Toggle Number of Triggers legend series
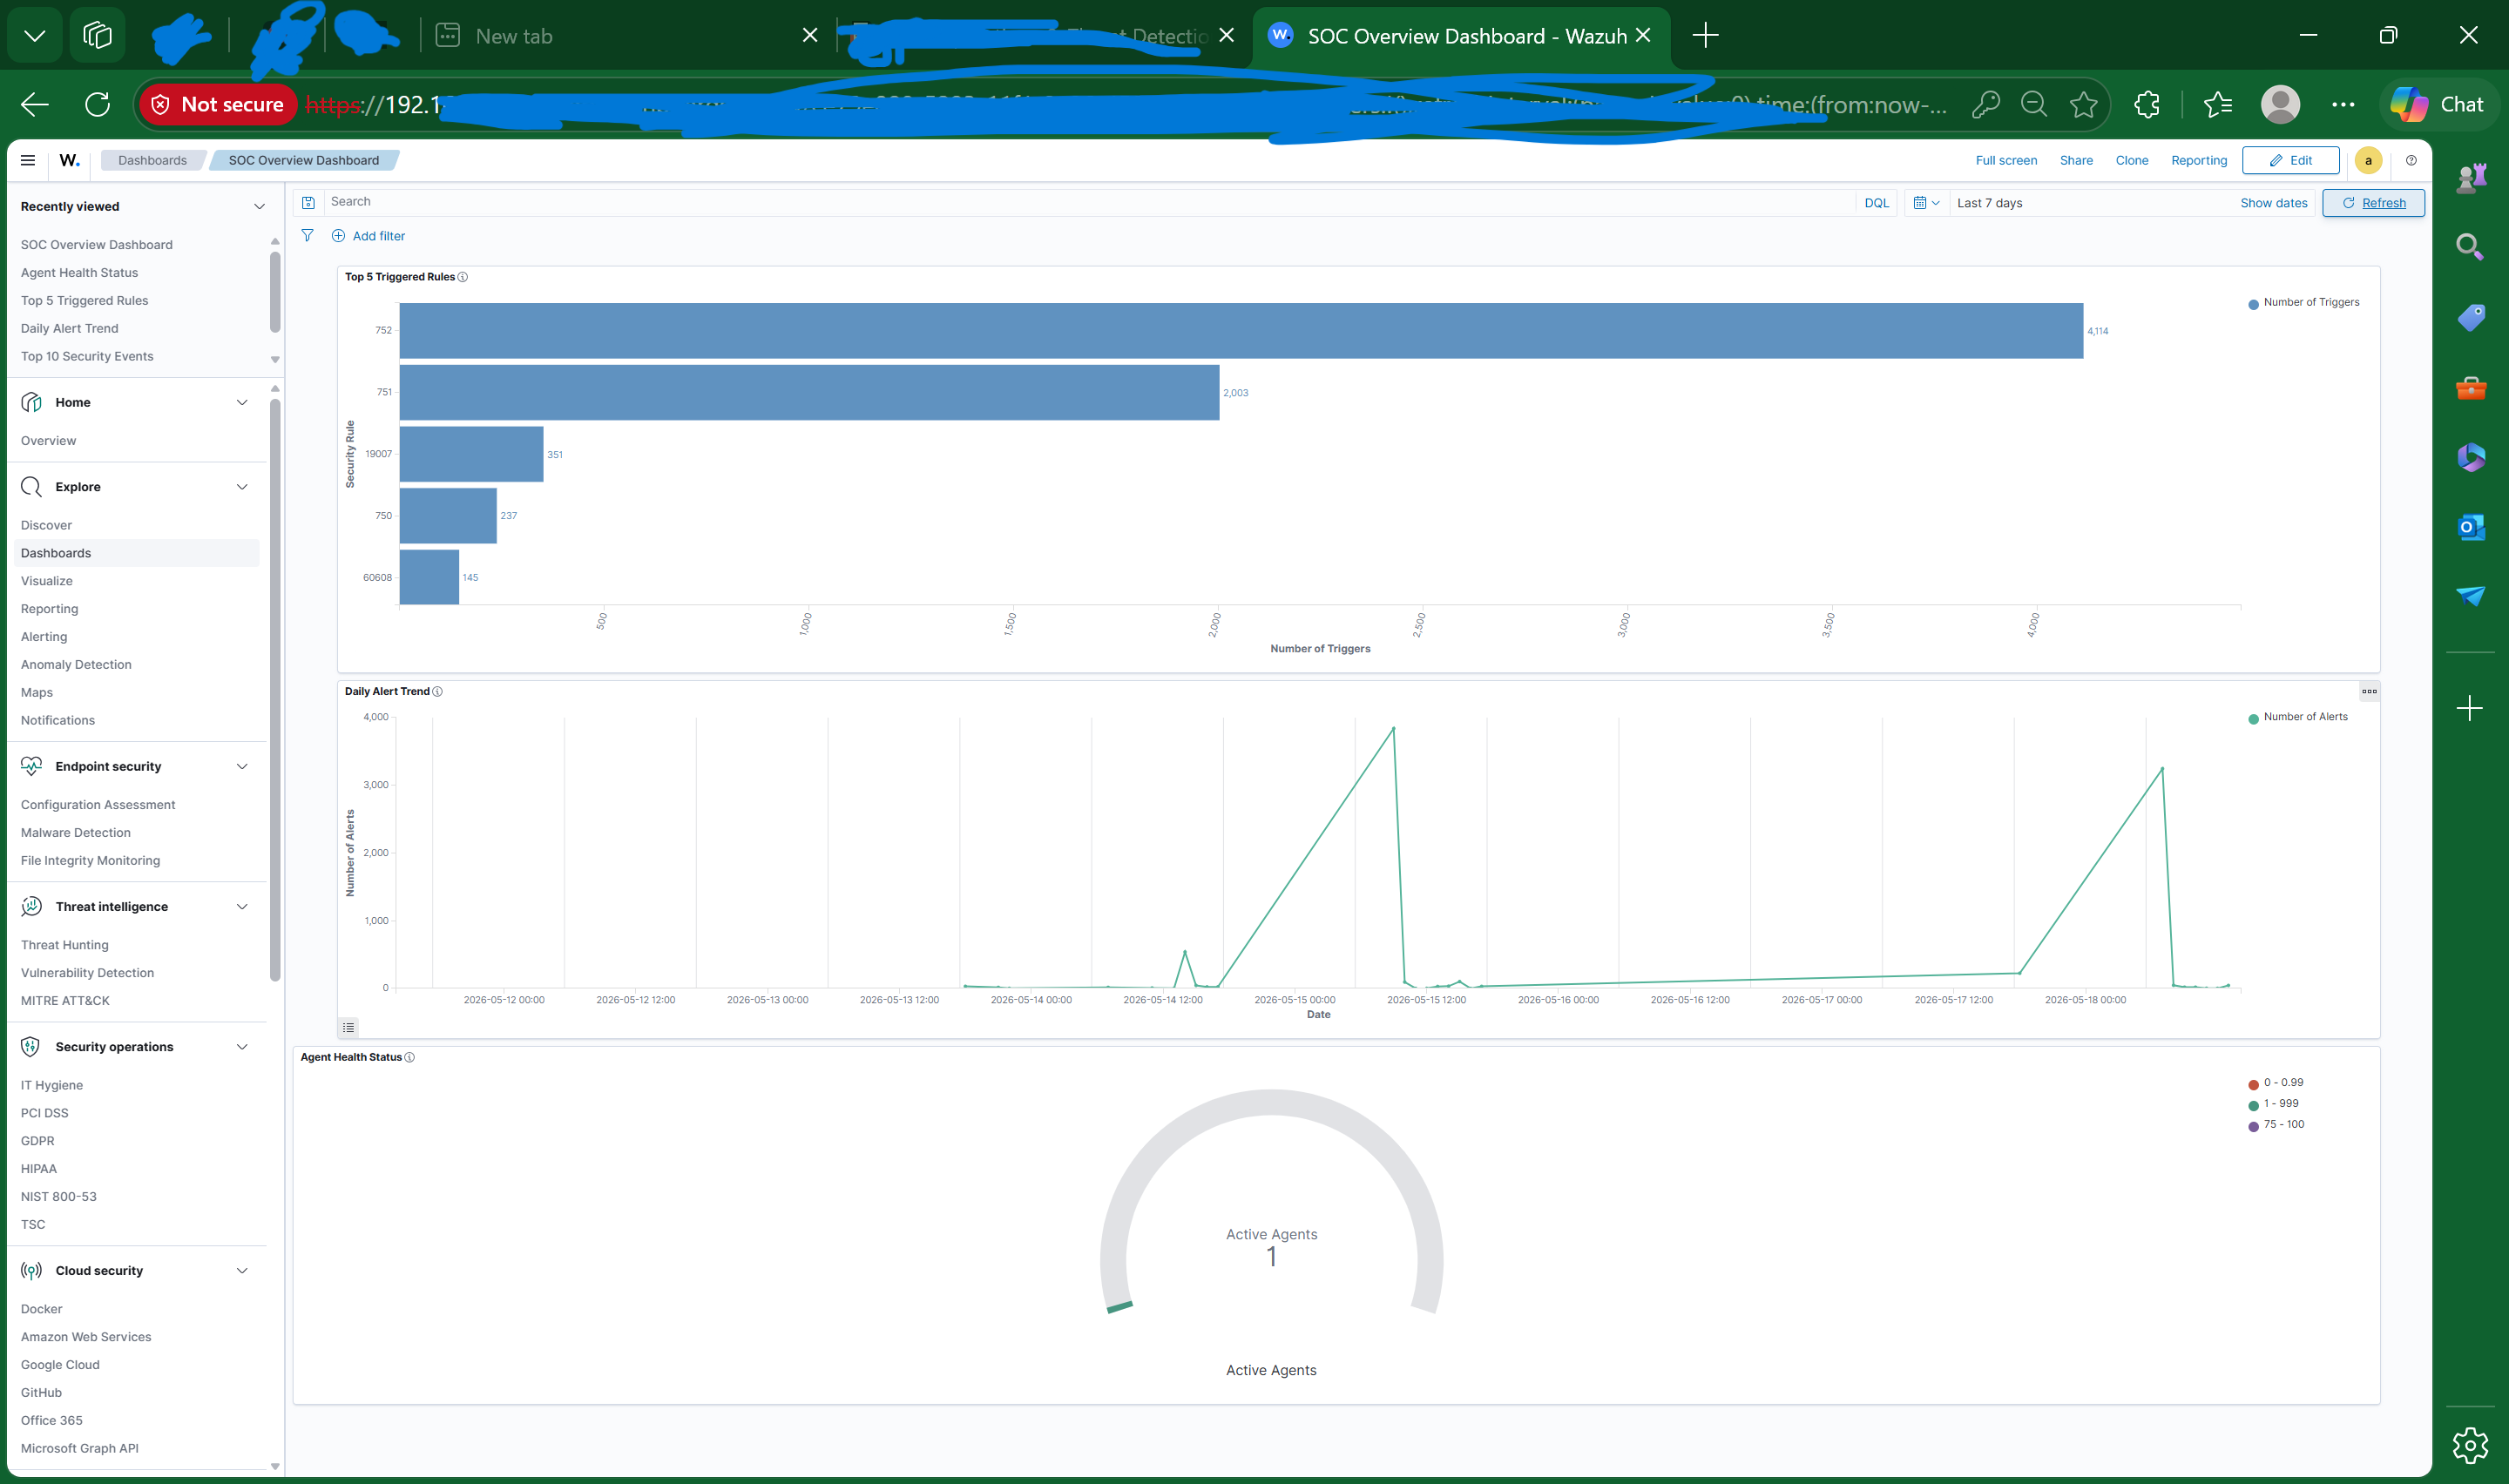The width and height of the screenshot is (2509, 1484). click(2303, 303)
